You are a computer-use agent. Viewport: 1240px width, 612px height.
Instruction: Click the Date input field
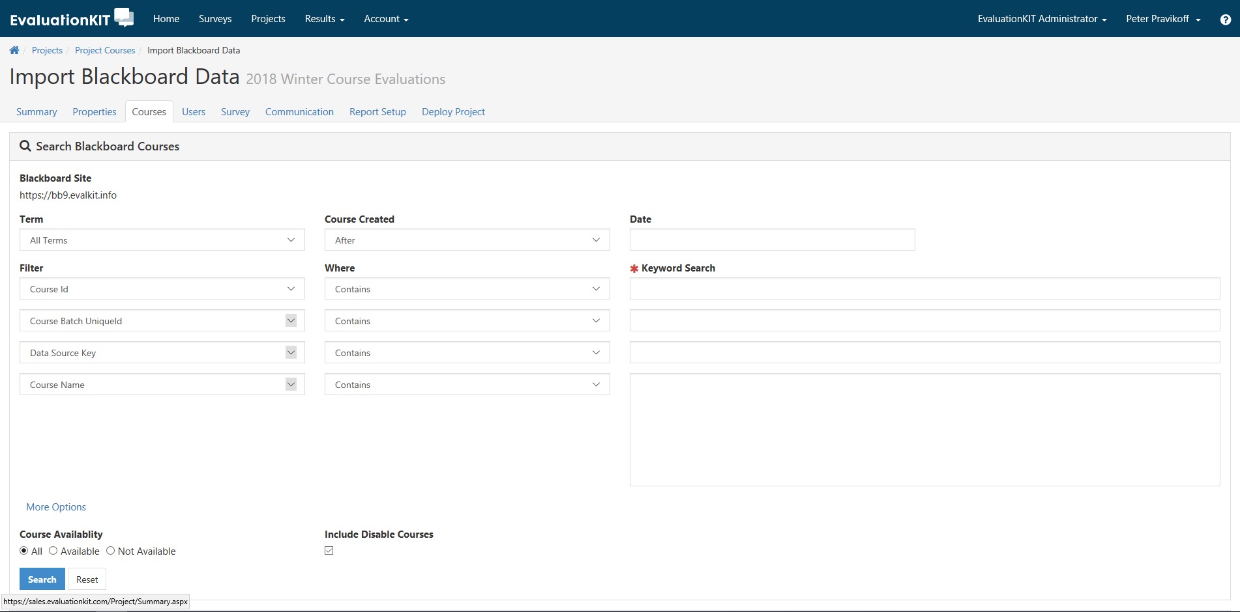click(772, 240)
